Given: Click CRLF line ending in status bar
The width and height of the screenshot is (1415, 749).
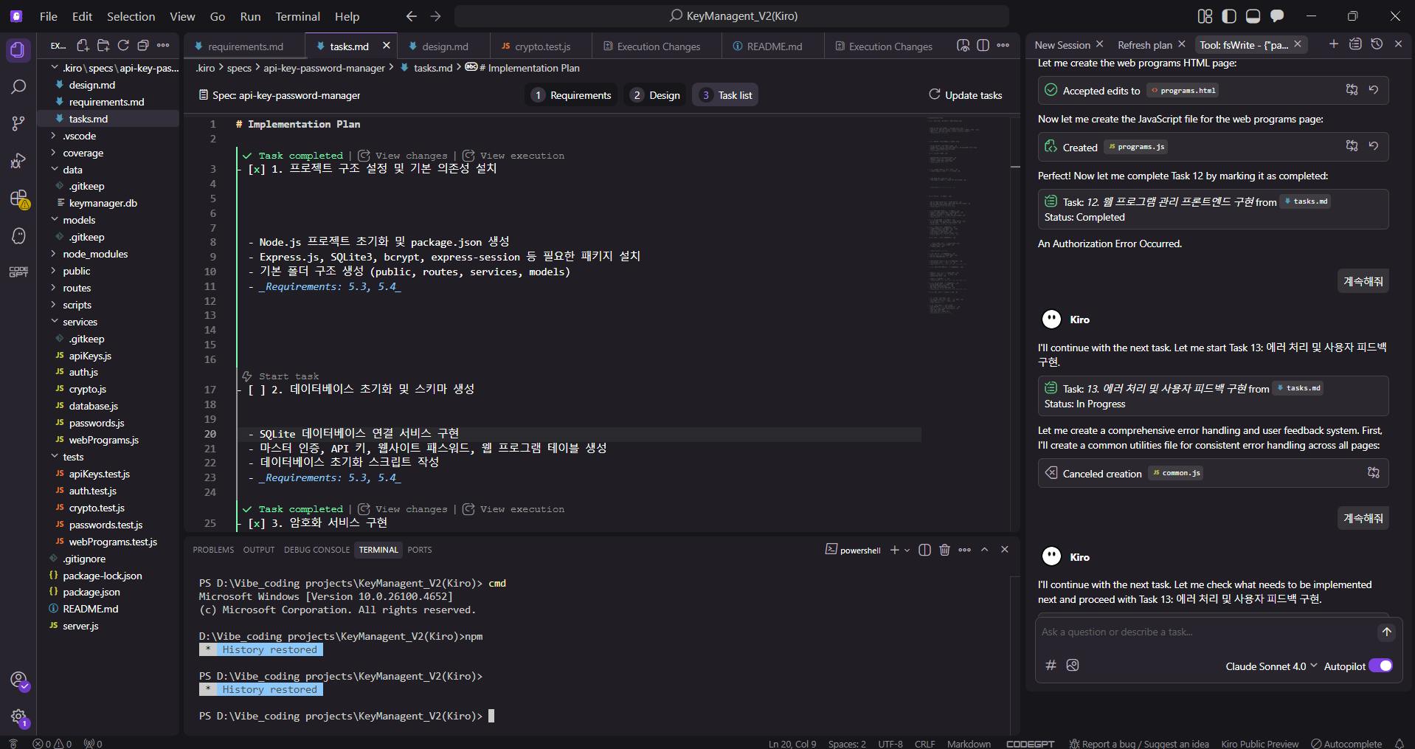Looking at the screenshot, I should [x=924, y=744].
